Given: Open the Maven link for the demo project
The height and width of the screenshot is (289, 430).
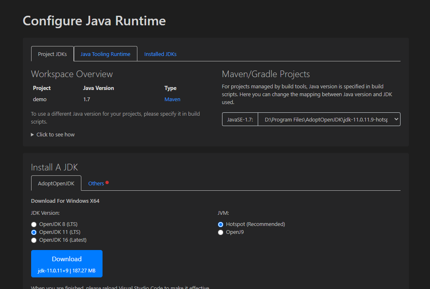Looking at the screenshot, I should pyautogui.click(x=172, y=99).
